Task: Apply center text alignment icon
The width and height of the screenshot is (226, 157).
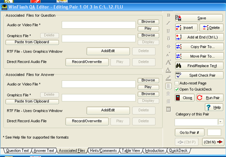Action: click(x=168, y=94)
